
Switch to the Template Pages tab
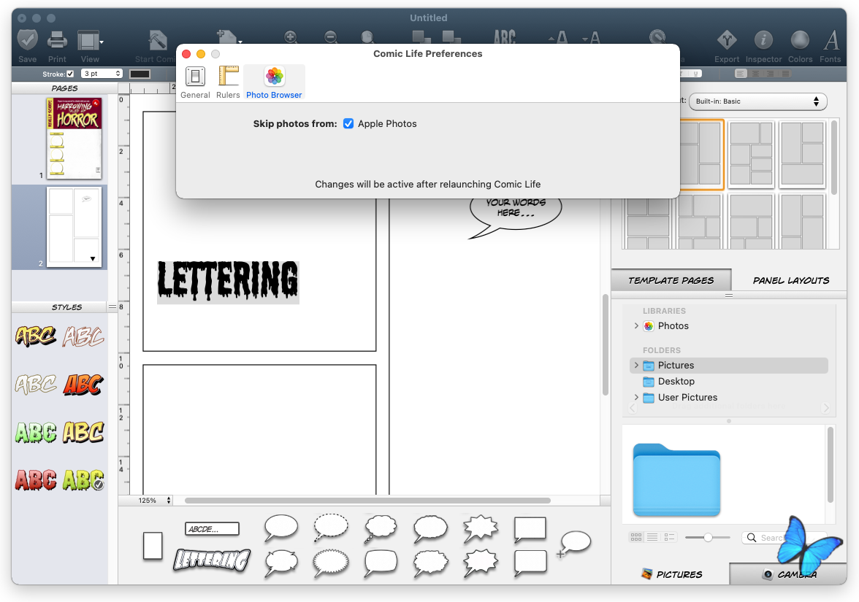click(671, 280)
